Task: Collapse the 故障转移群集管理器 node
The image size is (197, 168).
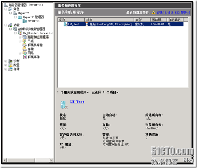Action: tap(11, 29)
